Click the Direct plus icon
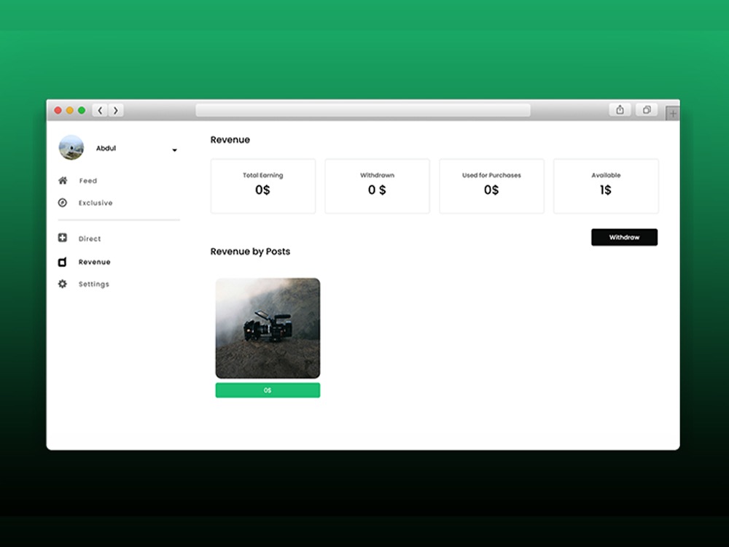 tap(62, 238)
